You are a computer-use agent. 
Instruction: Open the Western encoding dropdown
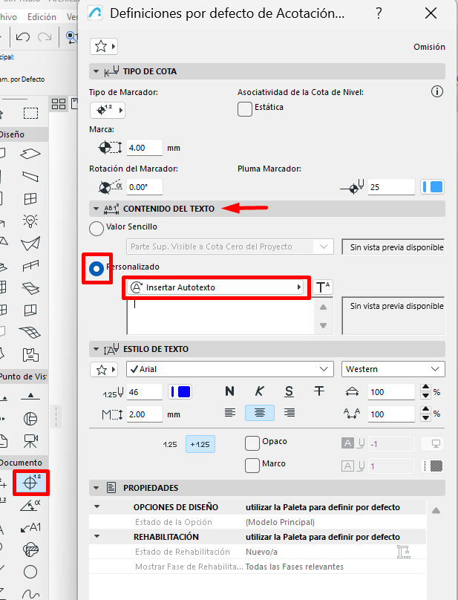[x=393, y=369]
